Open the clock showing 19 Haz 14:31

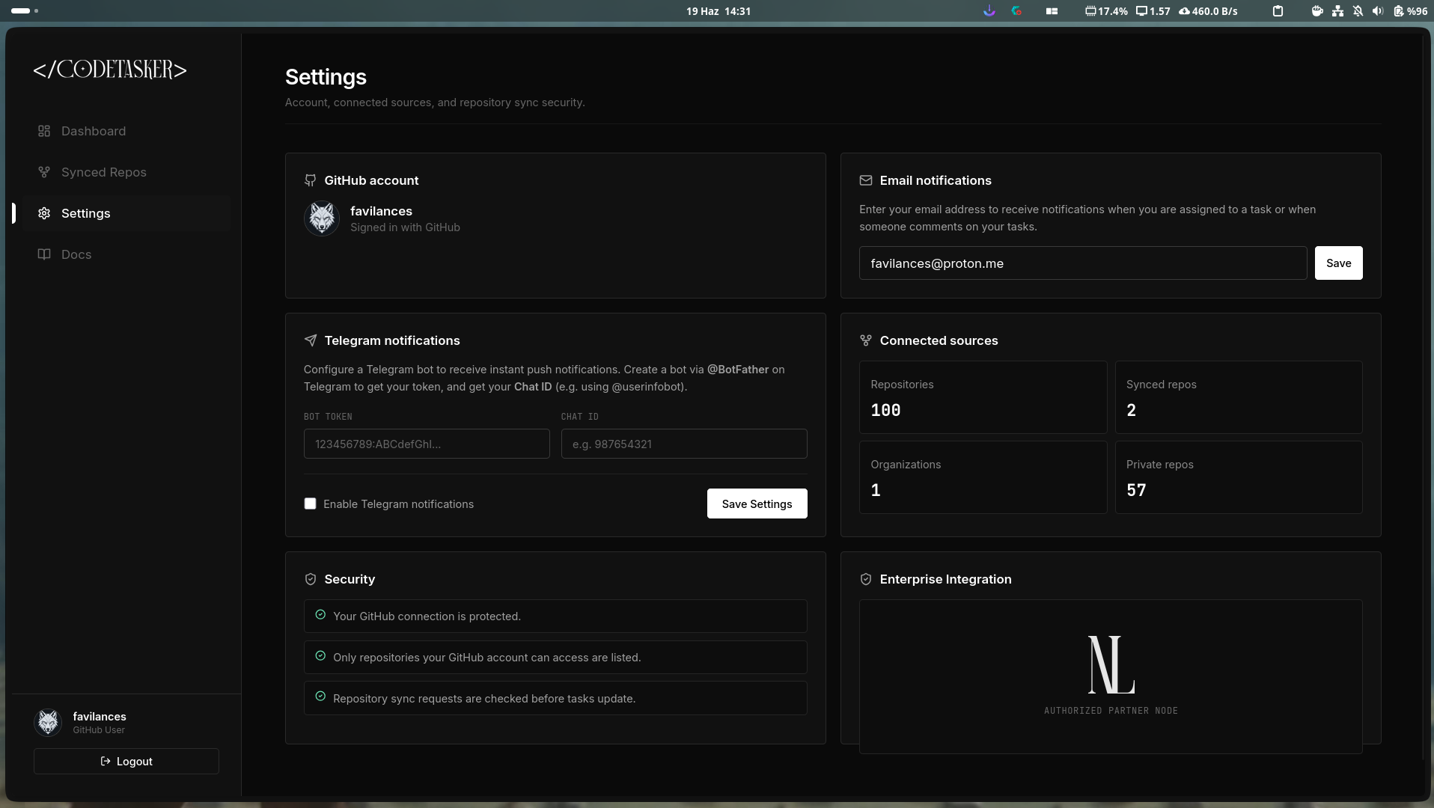point(718,11)
